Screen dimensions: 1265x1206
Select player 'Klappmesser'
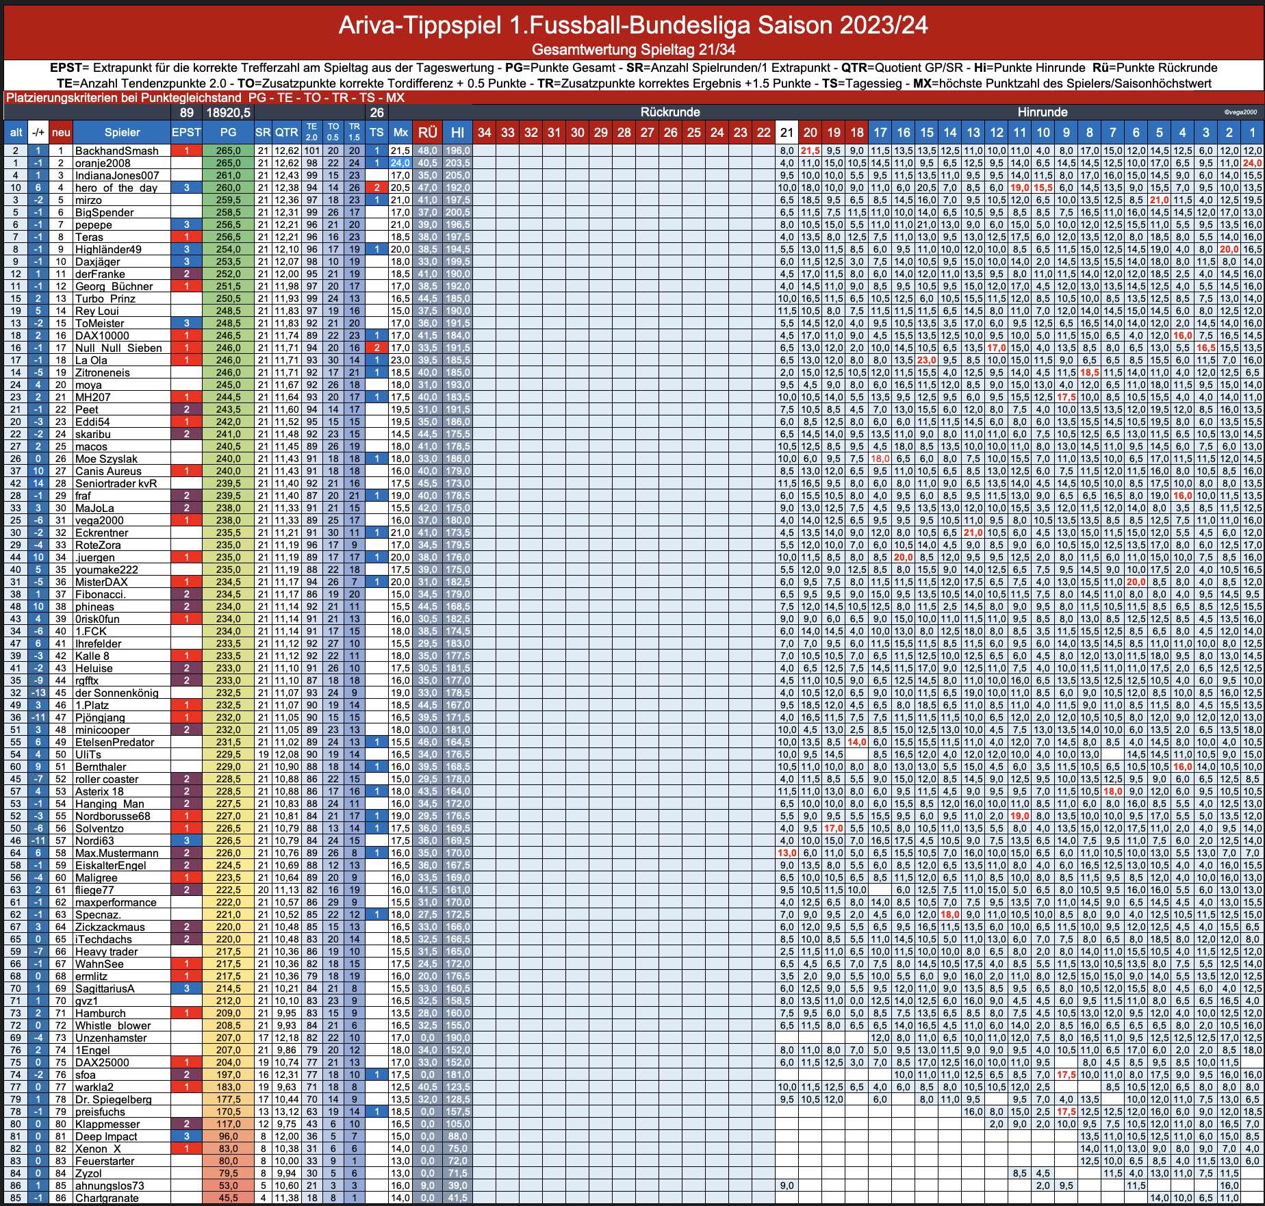coord(107,1124)
